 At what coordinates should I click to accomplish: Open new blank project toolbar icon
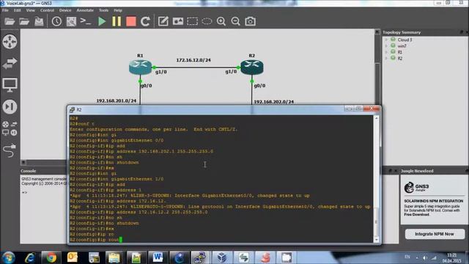(10, 21)
